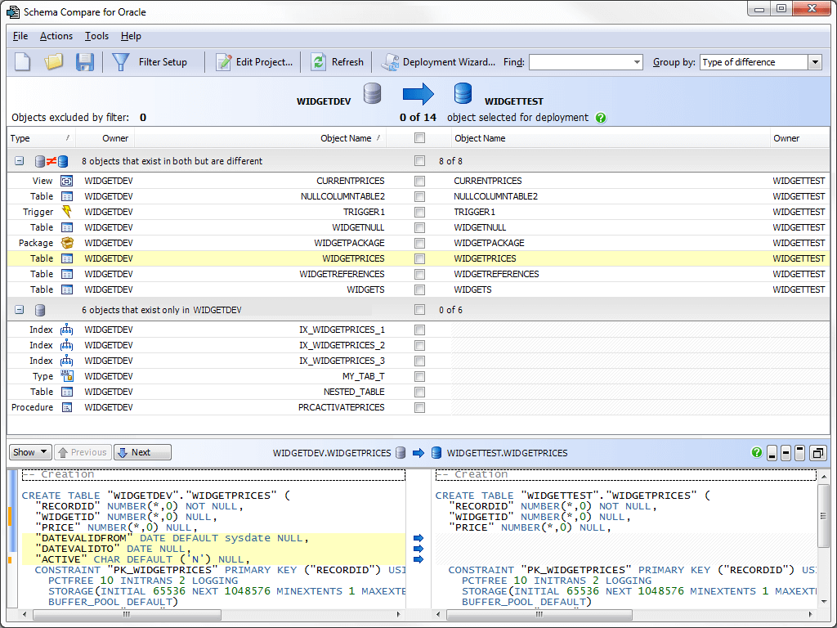This screenshot has height=628, width=837.
Task: Open an existing project via the folder icon
Action: click(53, 62)
